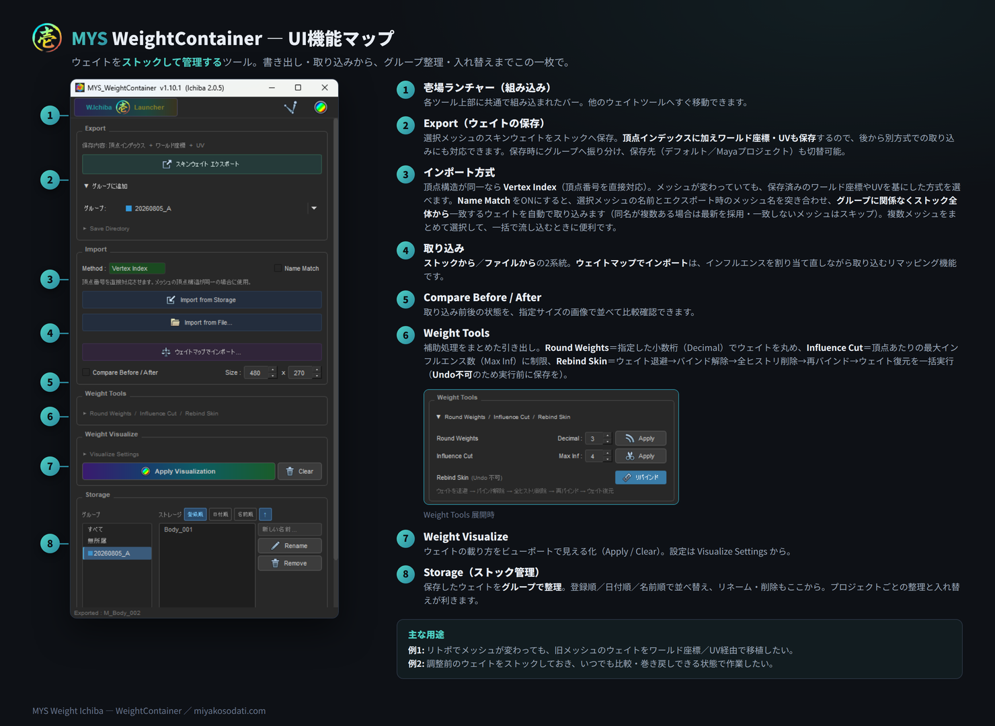The width and height of the screenshot is (995, 726).
Task: Click Import from File...
Action: click(x=202, y=323)
